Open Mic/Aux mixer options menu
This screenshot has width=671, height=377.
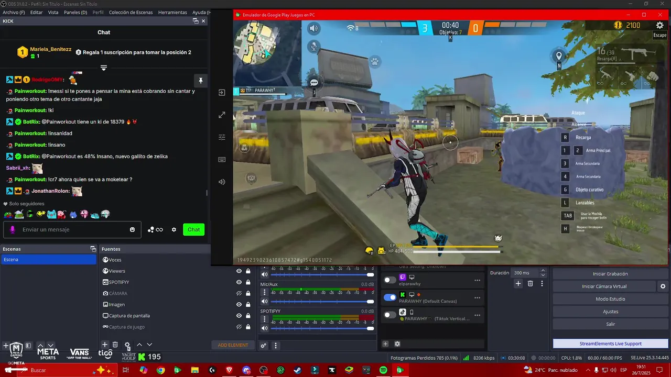pyautogui.click(x=264, y=293)
